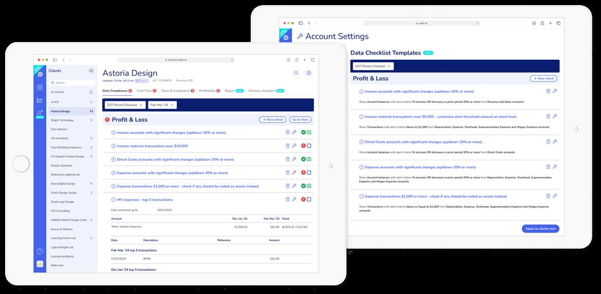Switch to the Profitability tab
This screenshot has width=601, height=294.
click(209, 91)
